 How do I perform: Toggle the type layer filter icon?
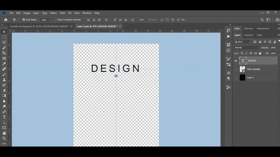265,42
